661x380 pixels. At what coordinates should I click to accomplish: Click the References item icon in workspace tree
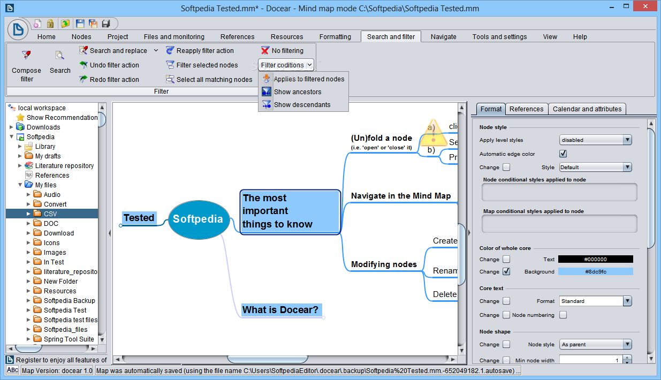tap(29, 175)
